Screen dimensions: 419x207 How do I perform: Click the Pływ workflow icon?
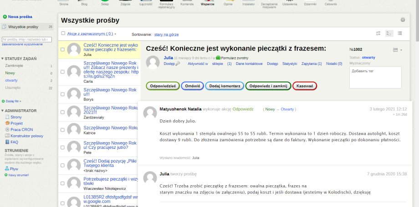(x=7, y=168)
